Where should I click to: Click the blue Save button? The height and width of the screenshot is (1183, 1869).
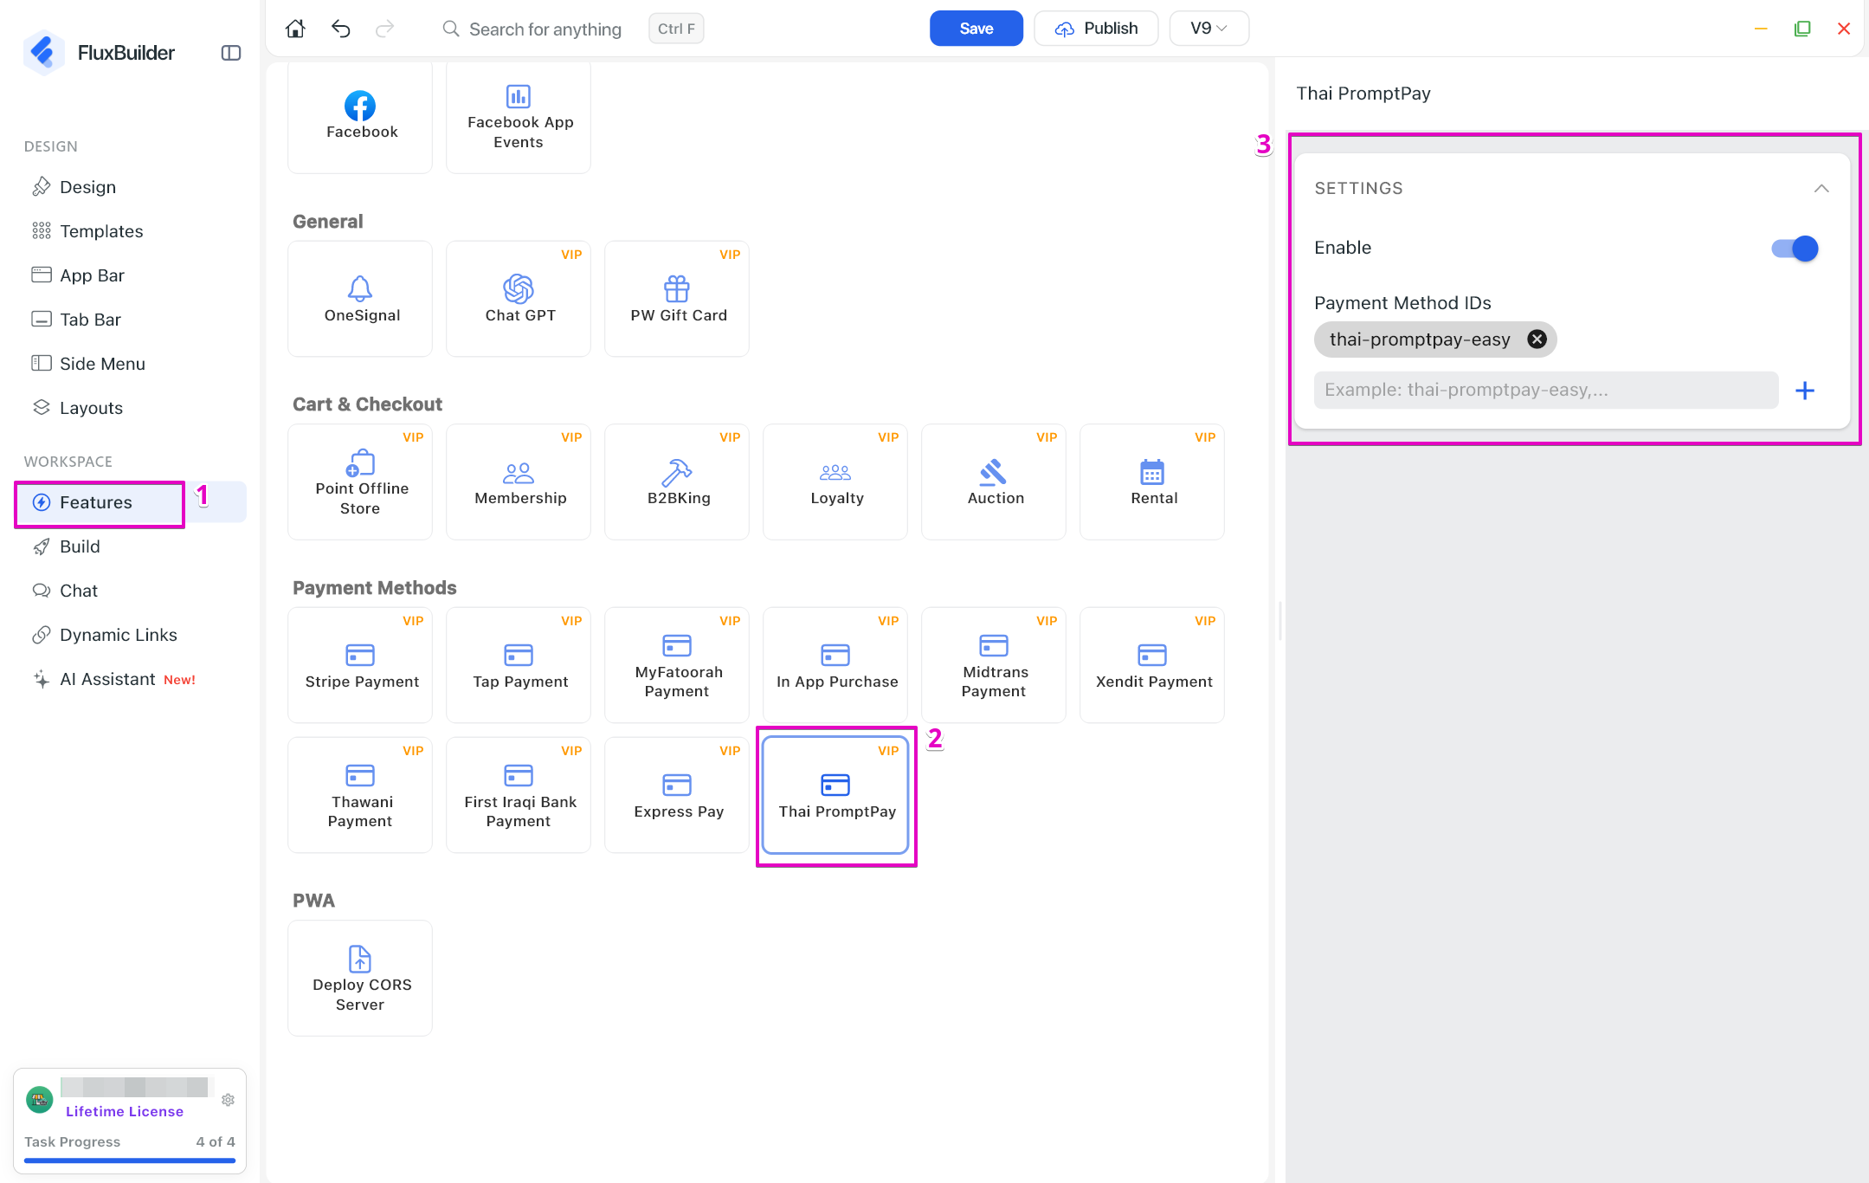(976, 29)
